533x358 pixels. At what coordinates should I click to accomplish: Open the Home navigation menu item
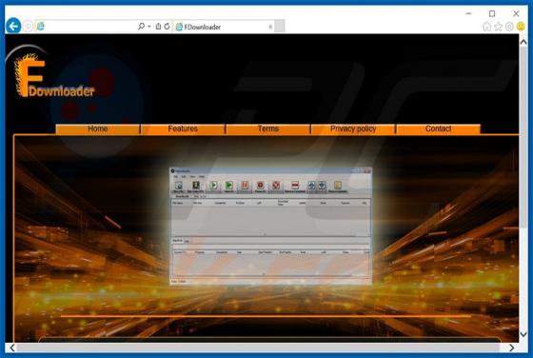coord(98,129)
